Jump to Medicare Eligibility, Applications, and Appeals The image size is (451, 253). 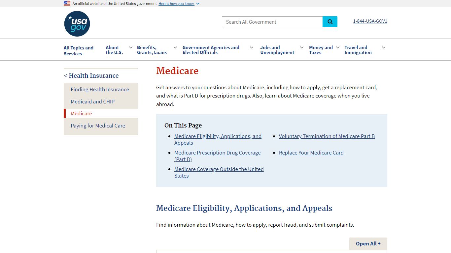218,139
